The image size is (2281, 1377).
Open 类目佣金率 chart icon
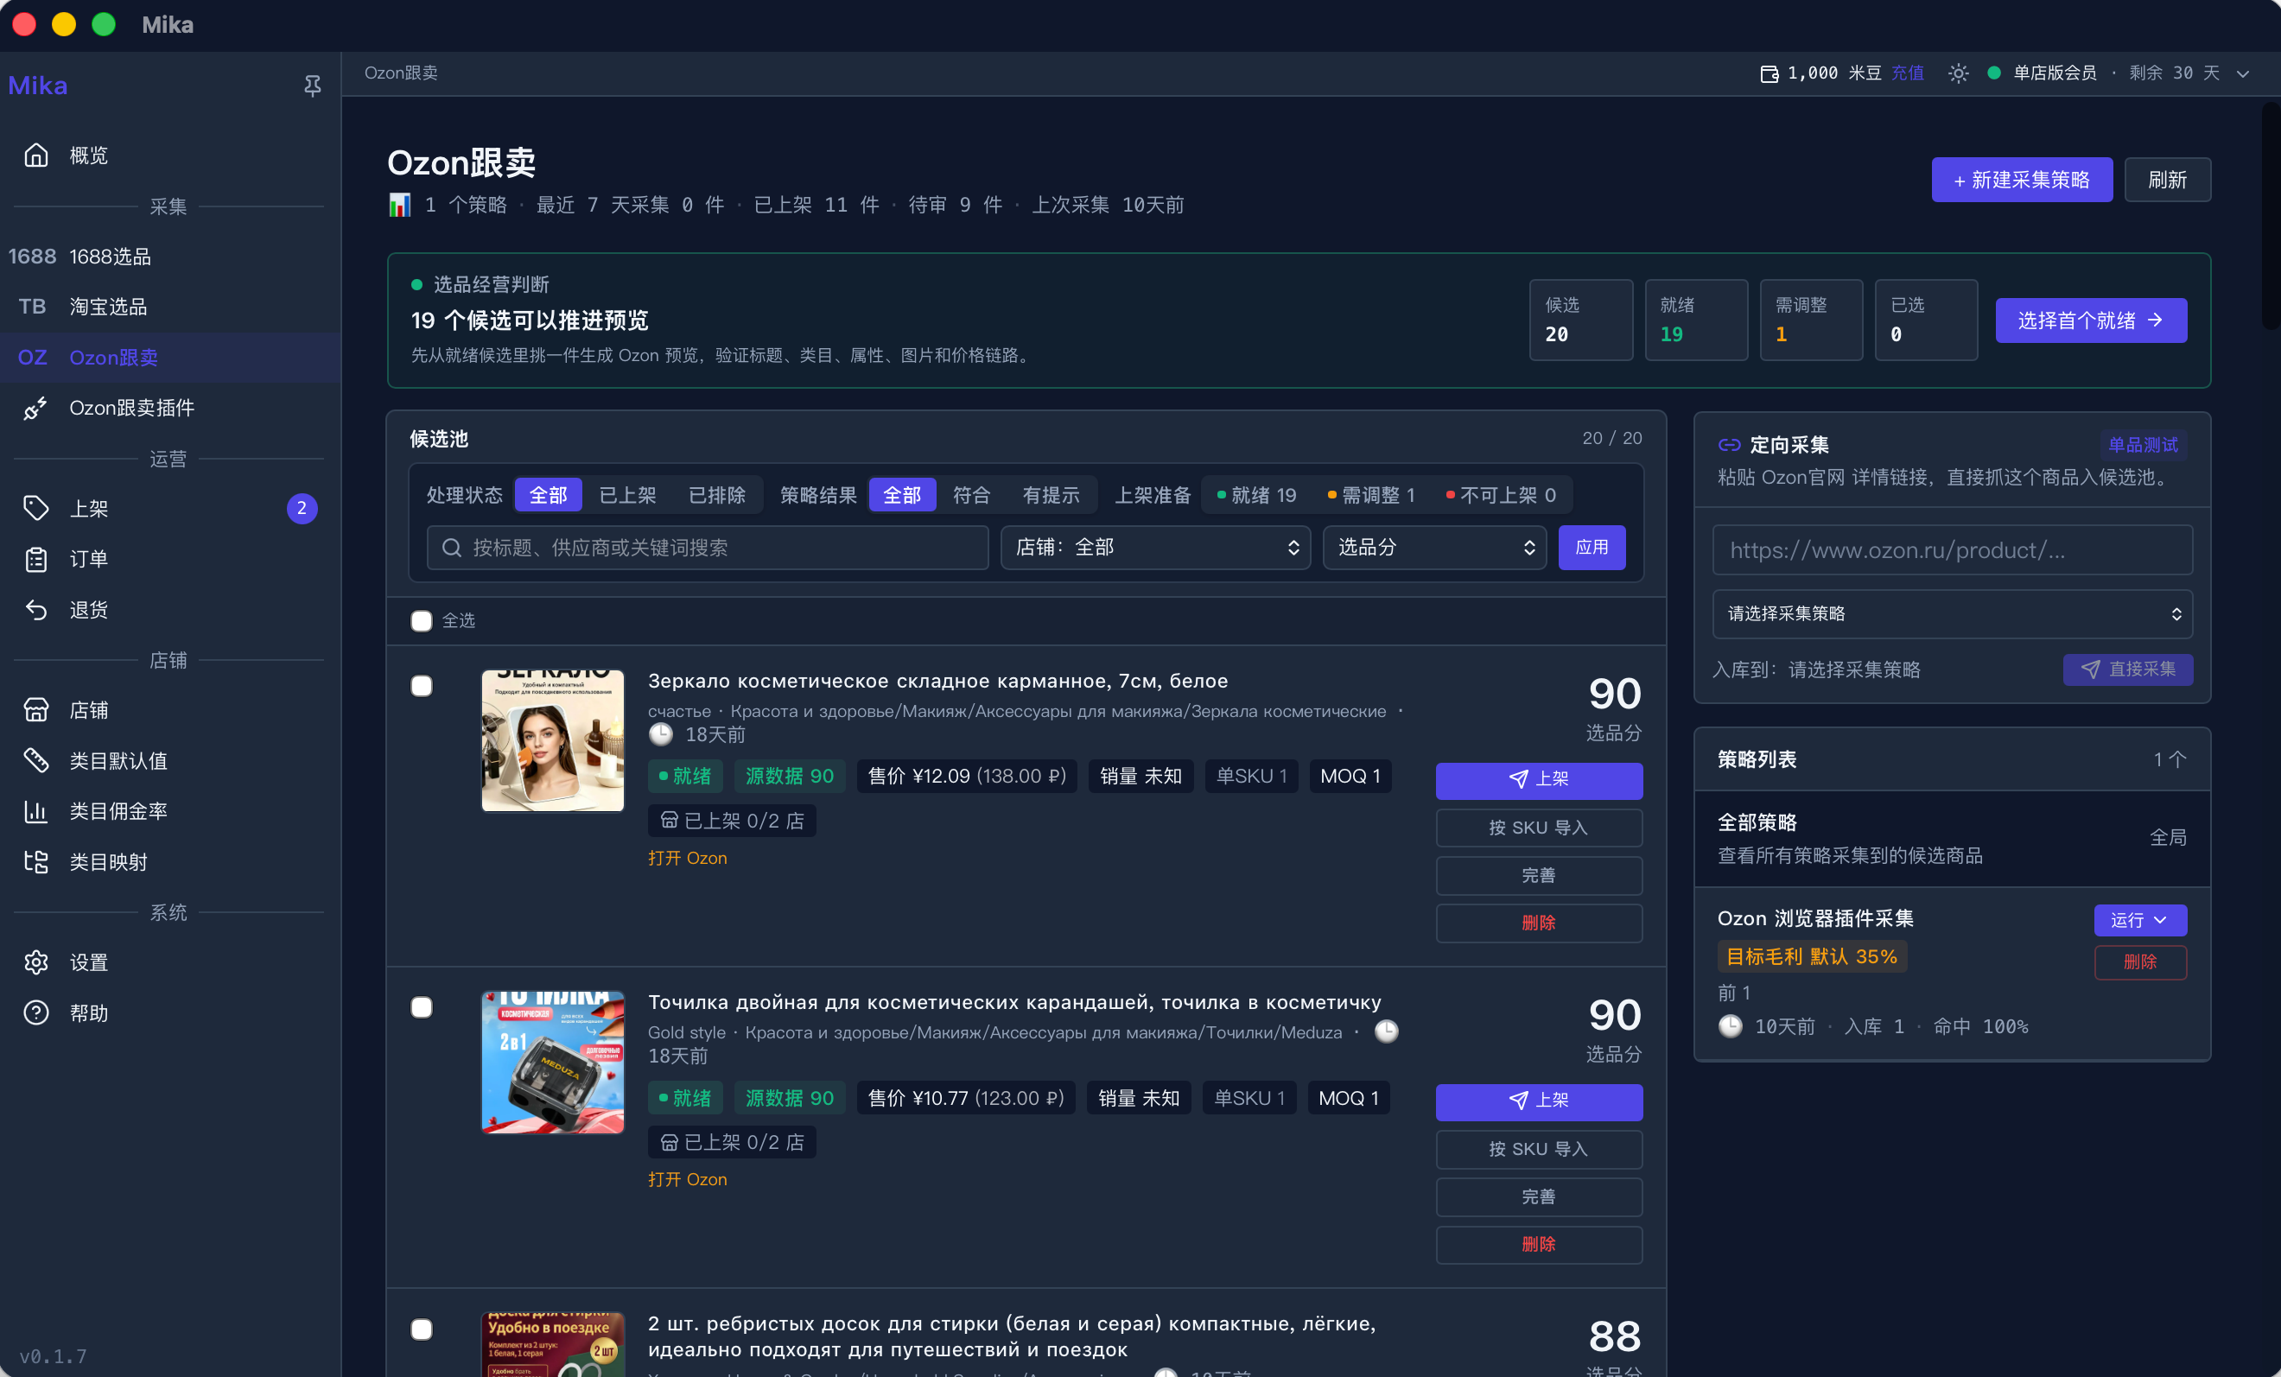tap(36, 810)
